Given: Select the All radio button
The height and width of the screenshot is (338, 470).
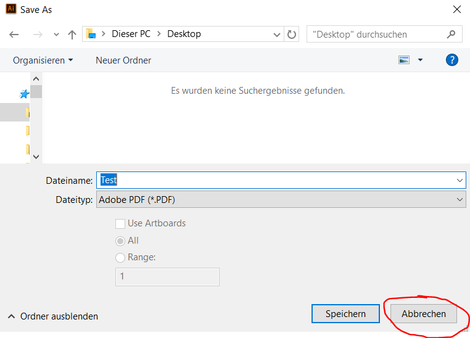Looking at the screenshot, I should (x=120, y=241).
